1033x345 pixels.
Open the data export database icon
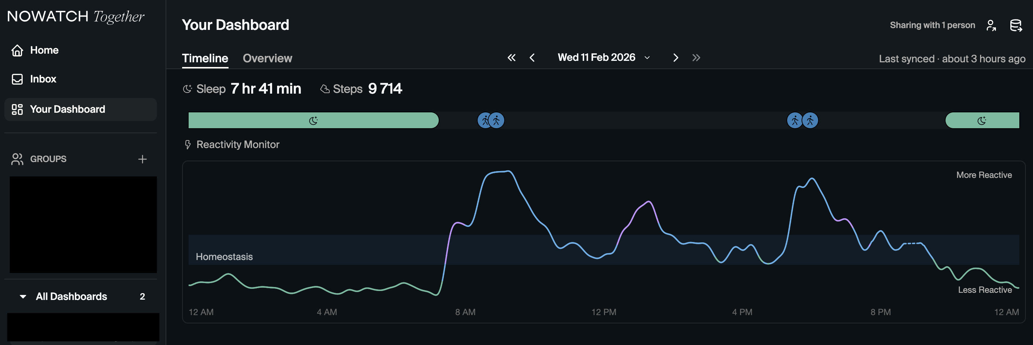point(1016,25)
